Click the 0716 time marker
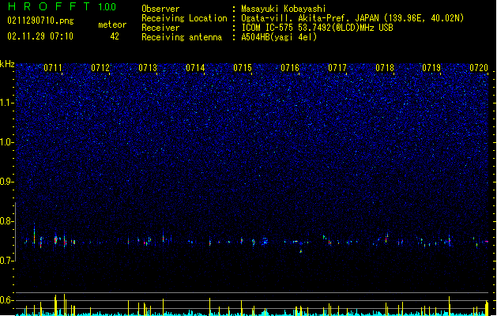The height and width of the screenshot is (316, 497). pyautogui.click(x=290, y=68)
